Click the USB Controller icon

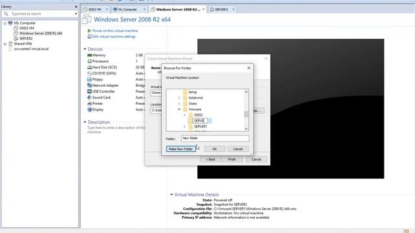coord(89,92)
